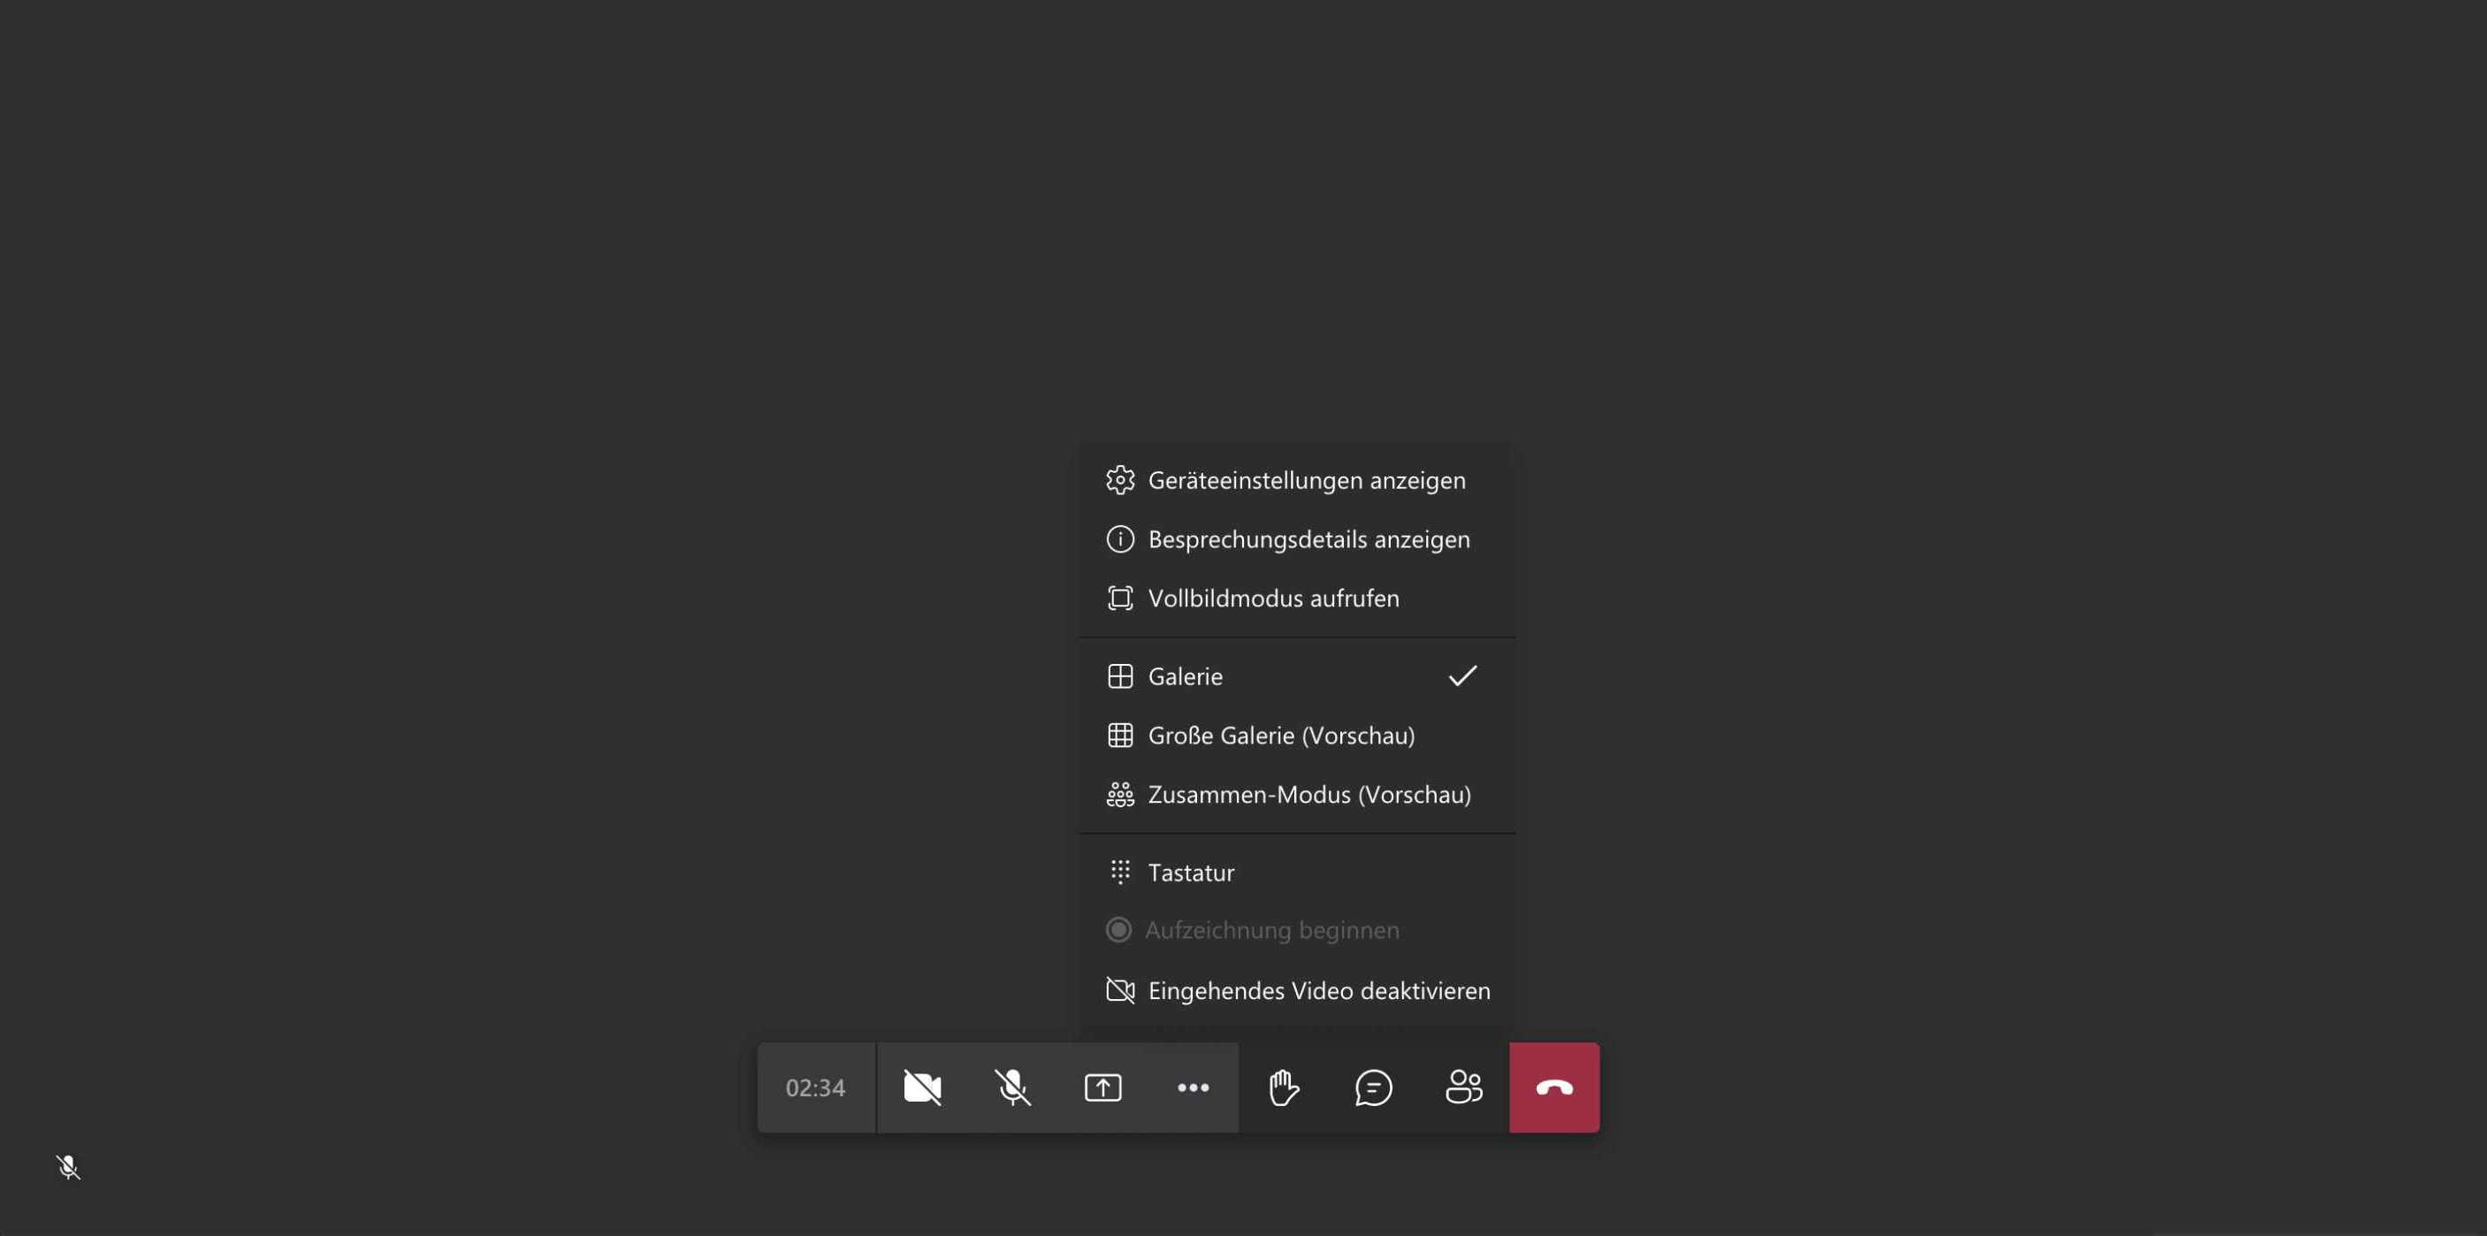
Task: Click Eingehendes Video deaktivieren
Action: 1297,989
